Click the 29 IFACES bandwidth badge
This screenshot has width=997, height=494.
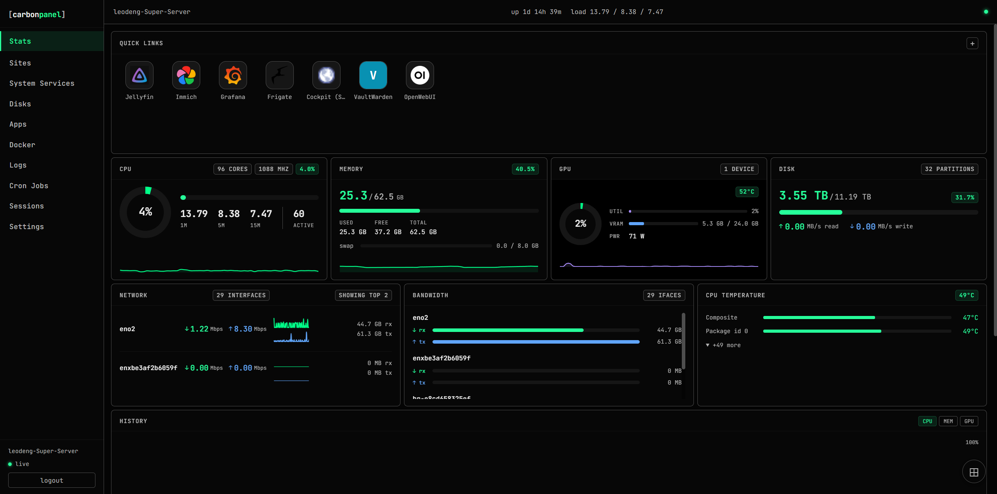(x=664, y=295)
